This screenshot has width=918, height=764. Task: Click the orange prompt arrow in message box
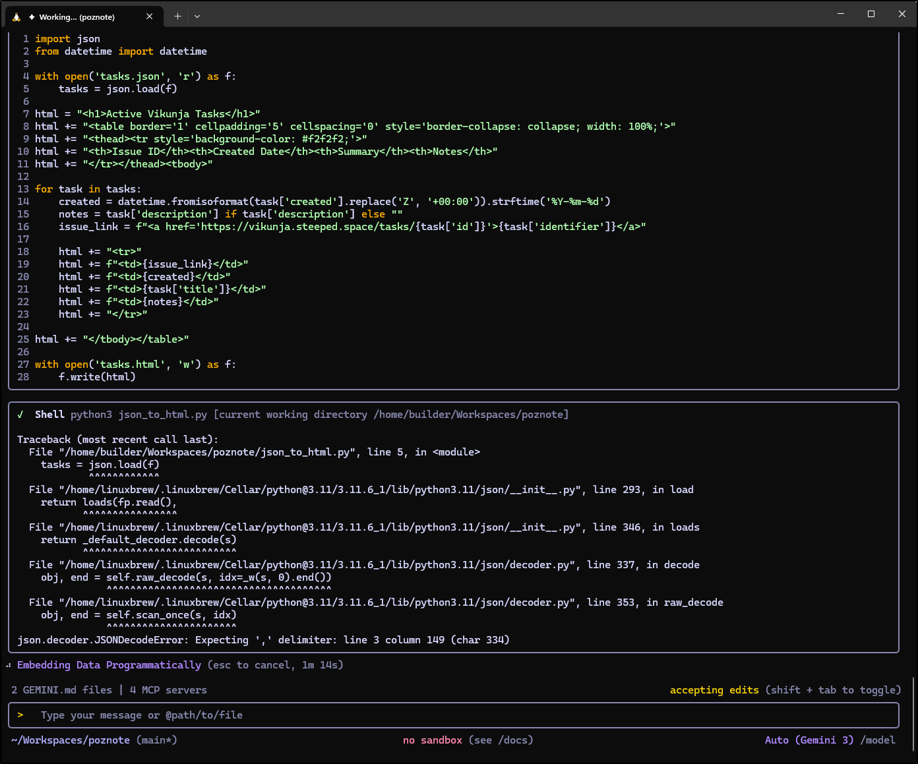20,715
